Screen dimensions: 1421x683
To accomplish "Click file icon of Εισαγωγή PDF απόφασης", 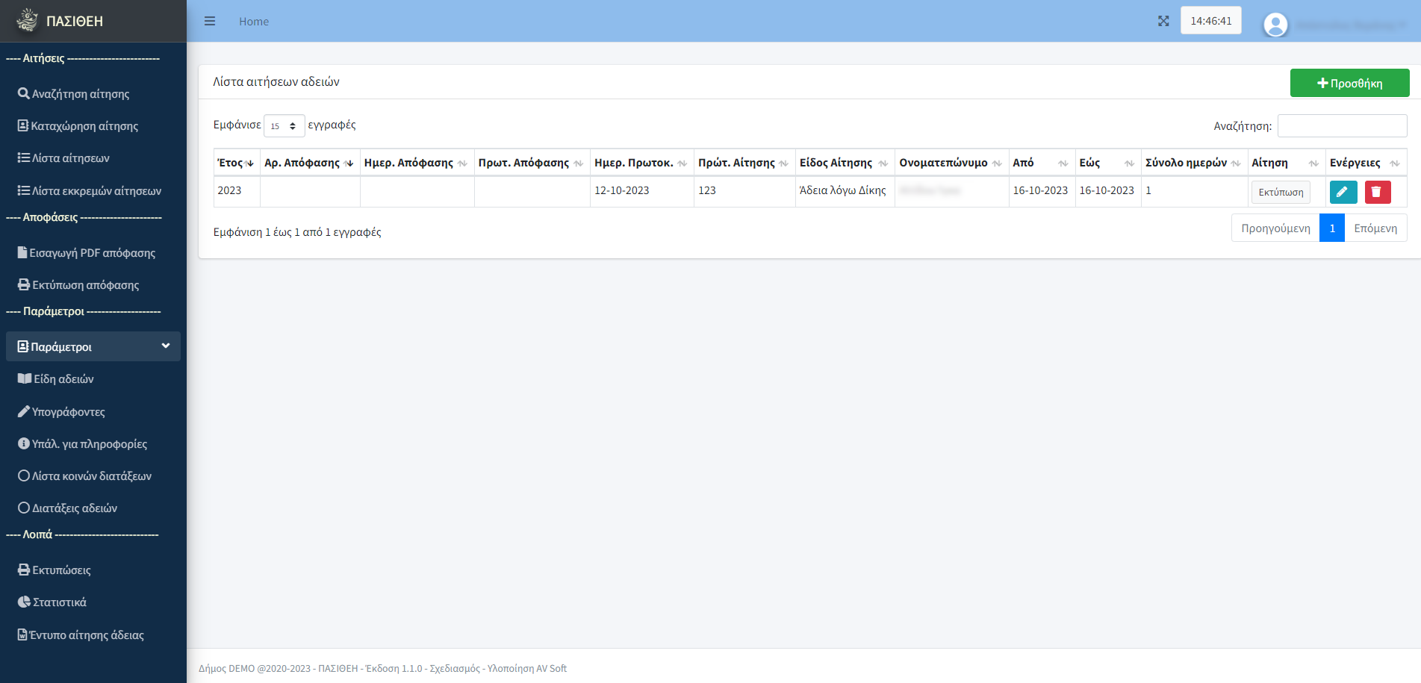I will click(22, 252).
